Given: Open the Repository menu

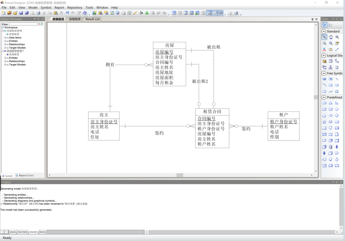Looking at the screenshot, I should tap(75, 7).
